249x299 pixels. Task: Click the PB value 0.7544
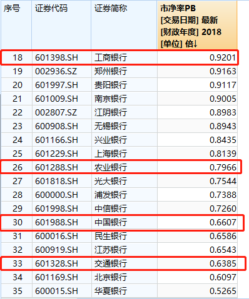[x=223, y=181]
